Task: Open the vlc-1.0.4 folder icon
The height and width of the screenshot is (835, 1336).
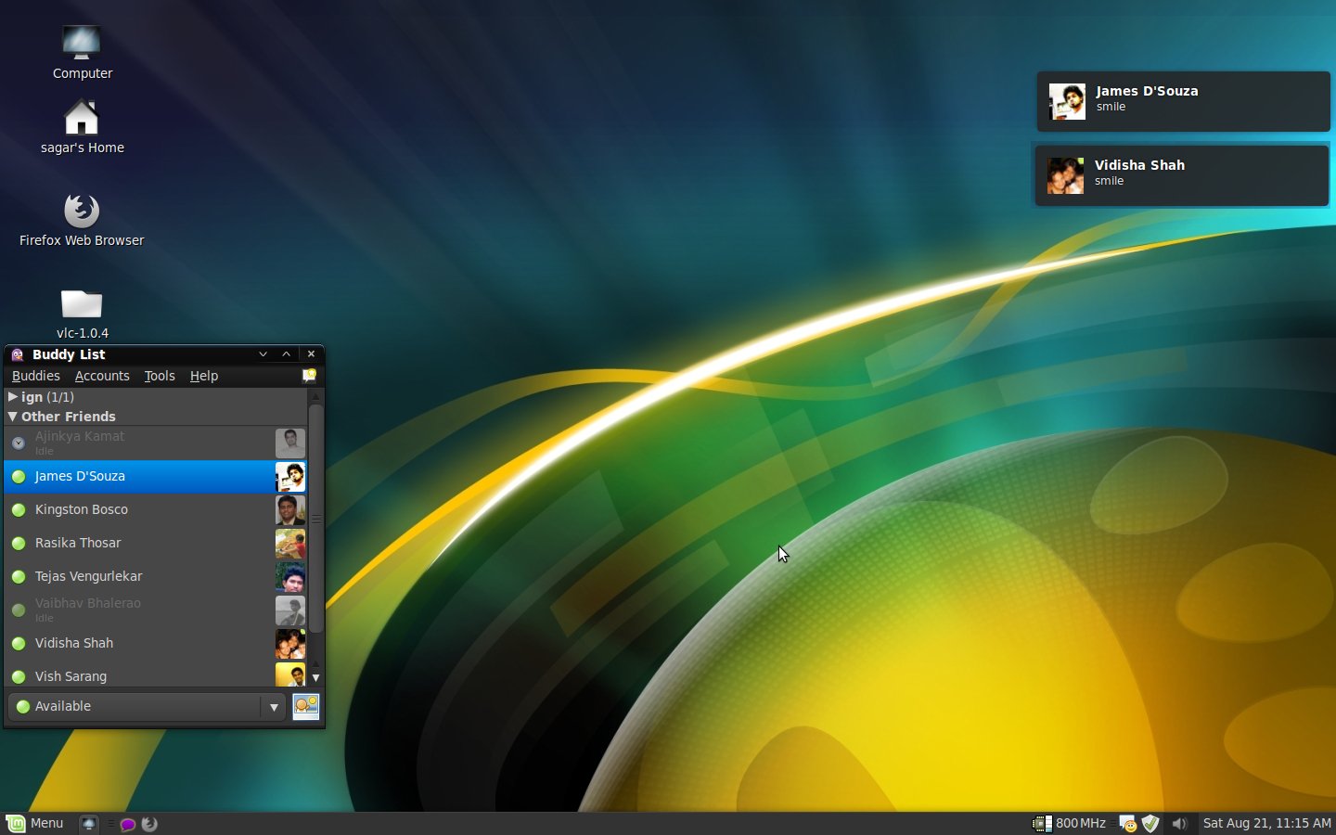Action: (82, 303)
